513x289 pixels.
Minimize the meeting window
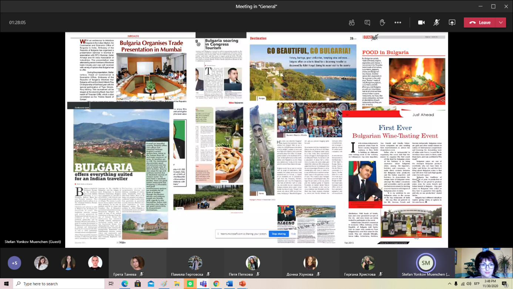pos(480,6)
